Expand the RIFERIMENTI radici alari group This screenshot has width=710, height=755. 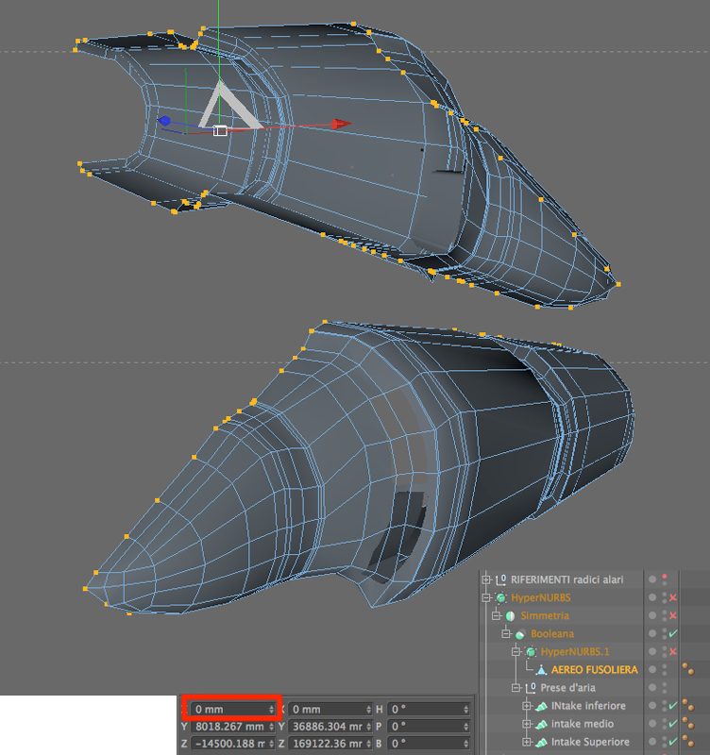486,579
